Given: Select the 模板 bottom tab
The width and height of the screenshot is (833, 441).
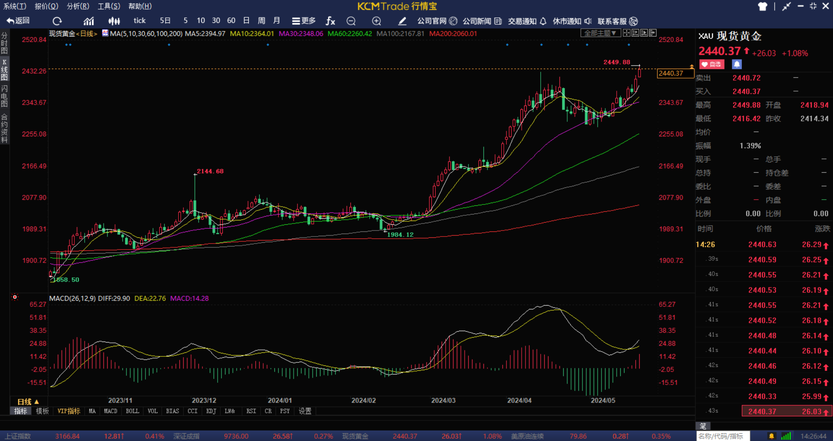Looking at the screenshot, I should click(42, 411).
